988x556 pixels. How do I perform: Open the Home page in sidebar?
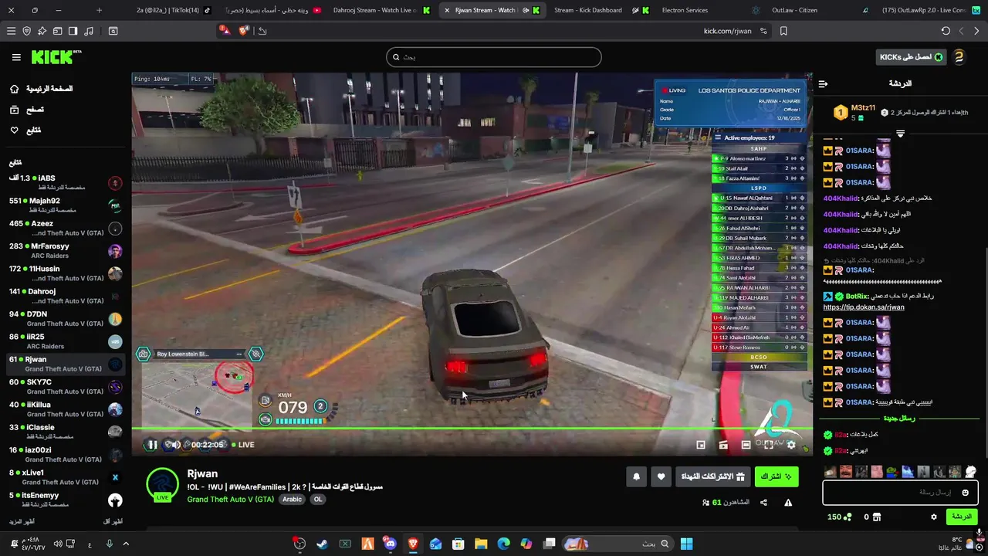(x=42, y=89)
